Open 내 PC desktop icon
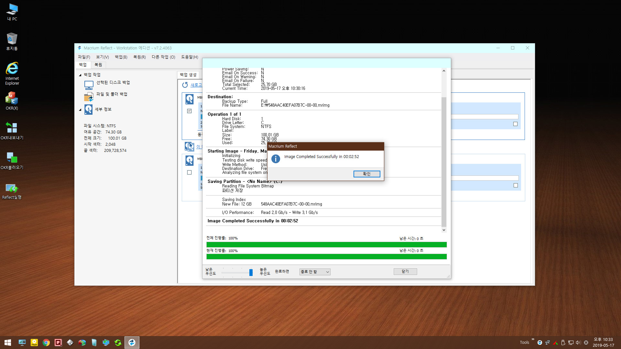621x349 pixels. [x=12, y=12]
